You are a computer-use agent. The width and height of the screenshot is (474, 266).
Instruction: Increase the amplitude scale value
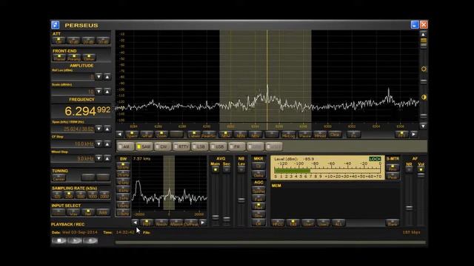coord(107,92)
